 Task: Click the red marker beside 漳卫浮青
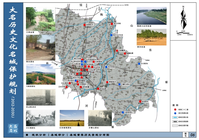[x=112, y=24]
